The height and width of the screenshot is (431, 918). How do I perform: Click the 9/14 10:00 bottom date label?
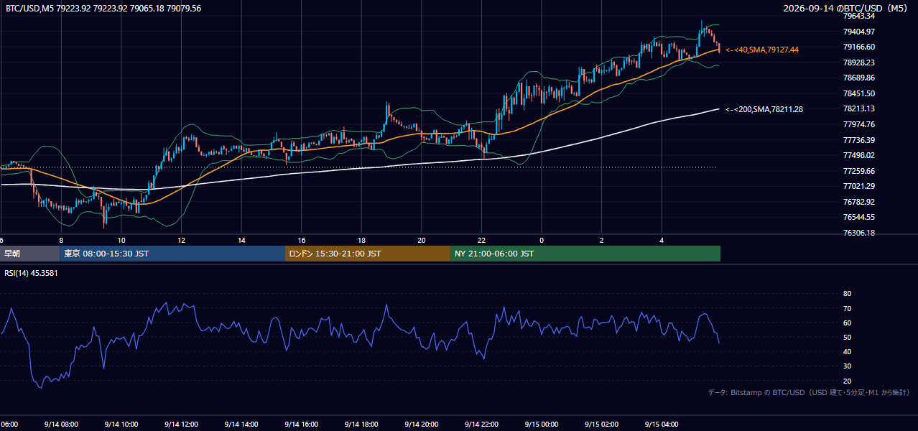point(121,424)
